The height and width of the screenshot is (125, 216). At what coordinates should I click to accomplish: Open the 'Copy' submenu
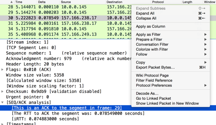(140, 62)
